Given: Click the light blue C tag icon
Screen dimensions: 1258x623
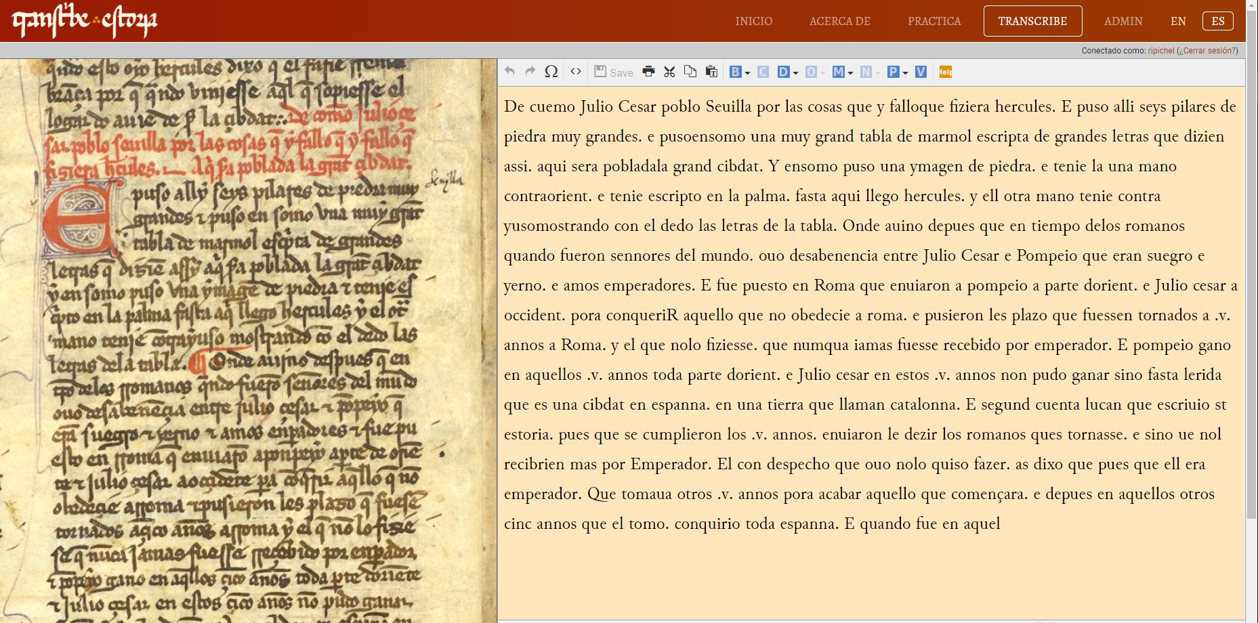Looking at the screenshot, I should (763, 72).
